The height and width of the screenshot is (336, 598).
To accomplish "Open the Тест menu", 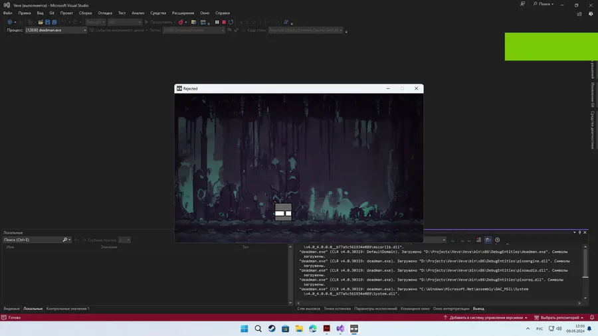I will pos(122,13).
